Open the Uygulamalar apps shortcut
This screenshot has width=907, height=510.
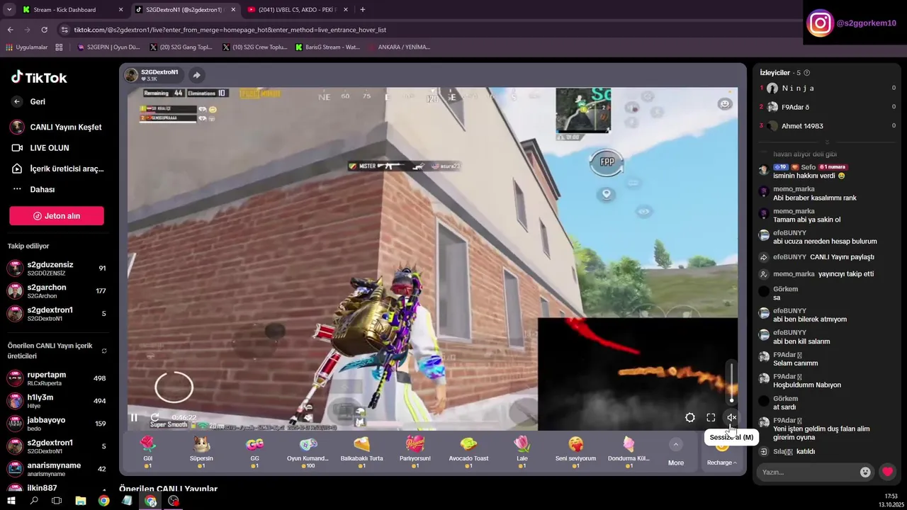click(27, 47)
